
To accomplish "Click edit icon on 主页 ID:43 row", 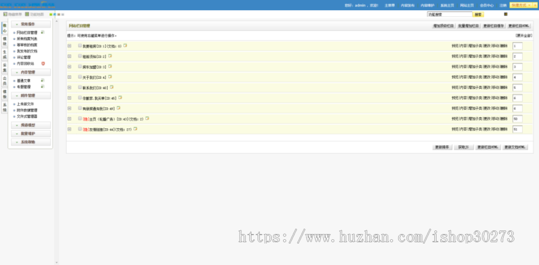I will click(147, 118).
